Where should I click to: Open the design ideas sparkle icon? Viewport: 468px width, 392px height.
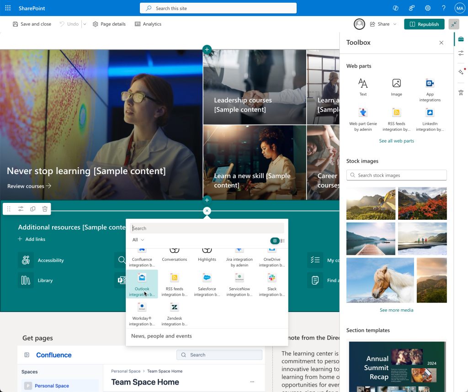tap(461, 72)
